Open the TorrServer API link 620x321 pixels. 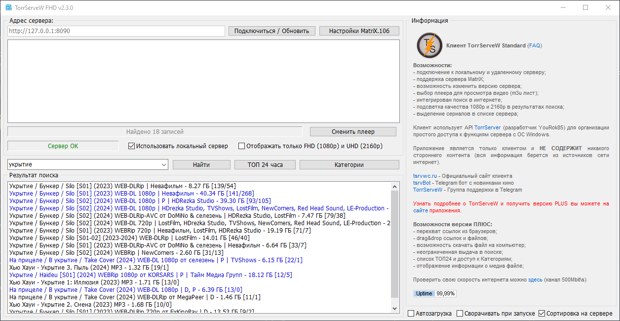click(488, 127)
